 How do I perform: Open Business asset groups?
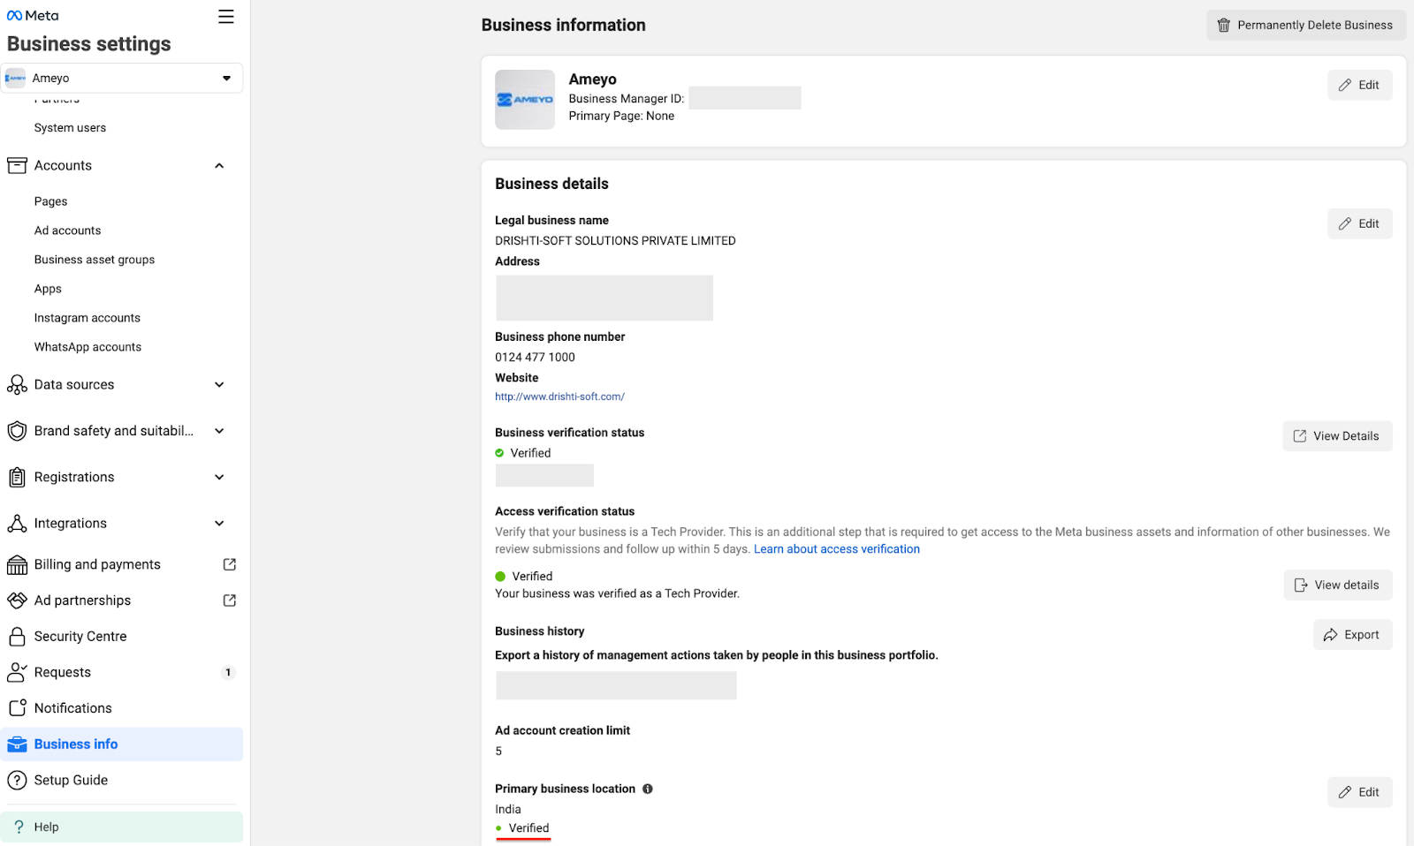(x=95, y=260)
